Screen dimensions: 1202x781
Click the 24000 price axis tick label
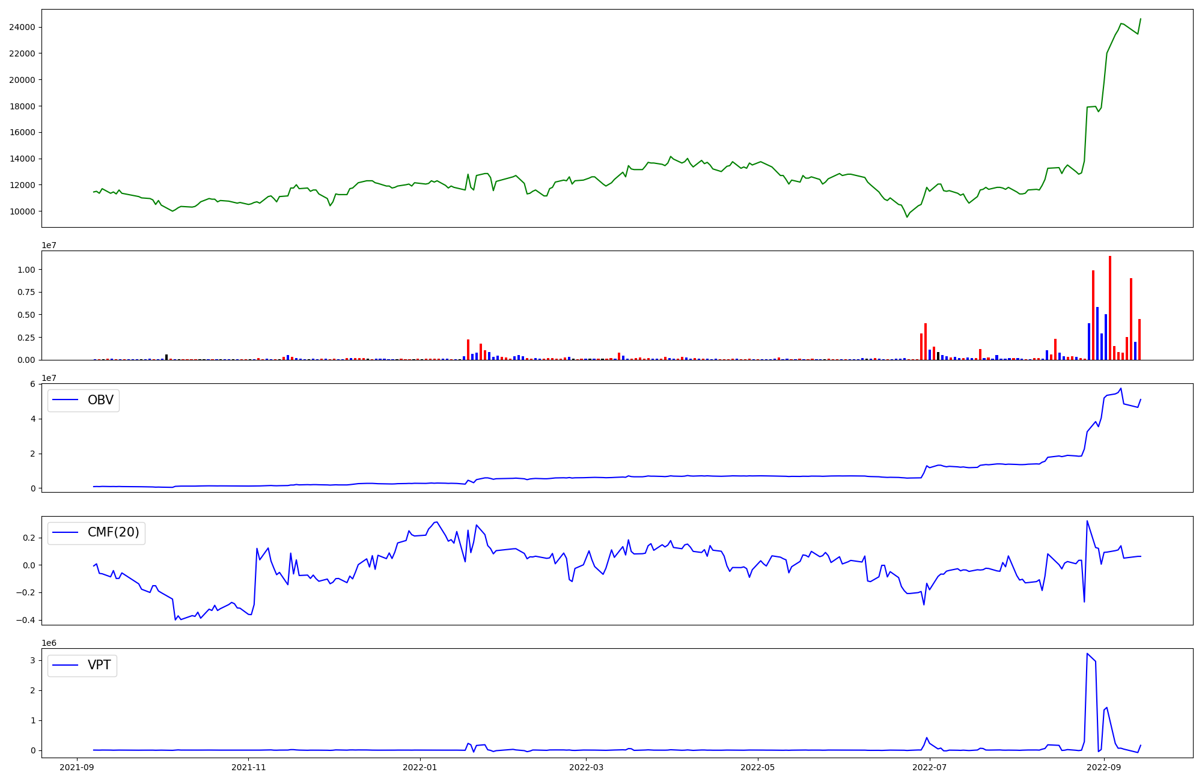(x=22, y=27)
